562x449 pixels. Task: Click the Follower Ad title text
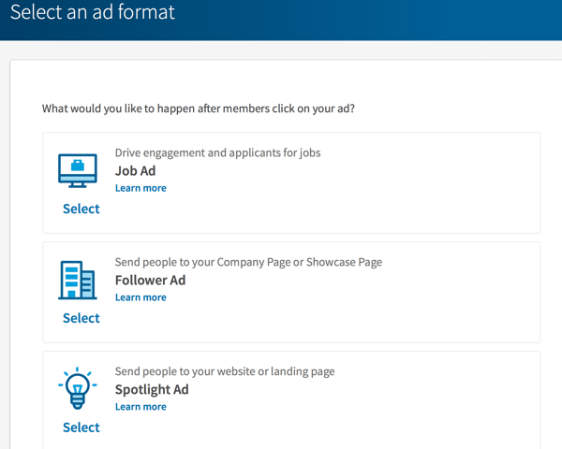(x=150, y=280)
